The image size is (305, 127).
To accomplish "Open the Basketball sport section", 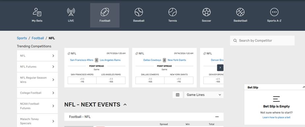I will click(x=240, y=15).
